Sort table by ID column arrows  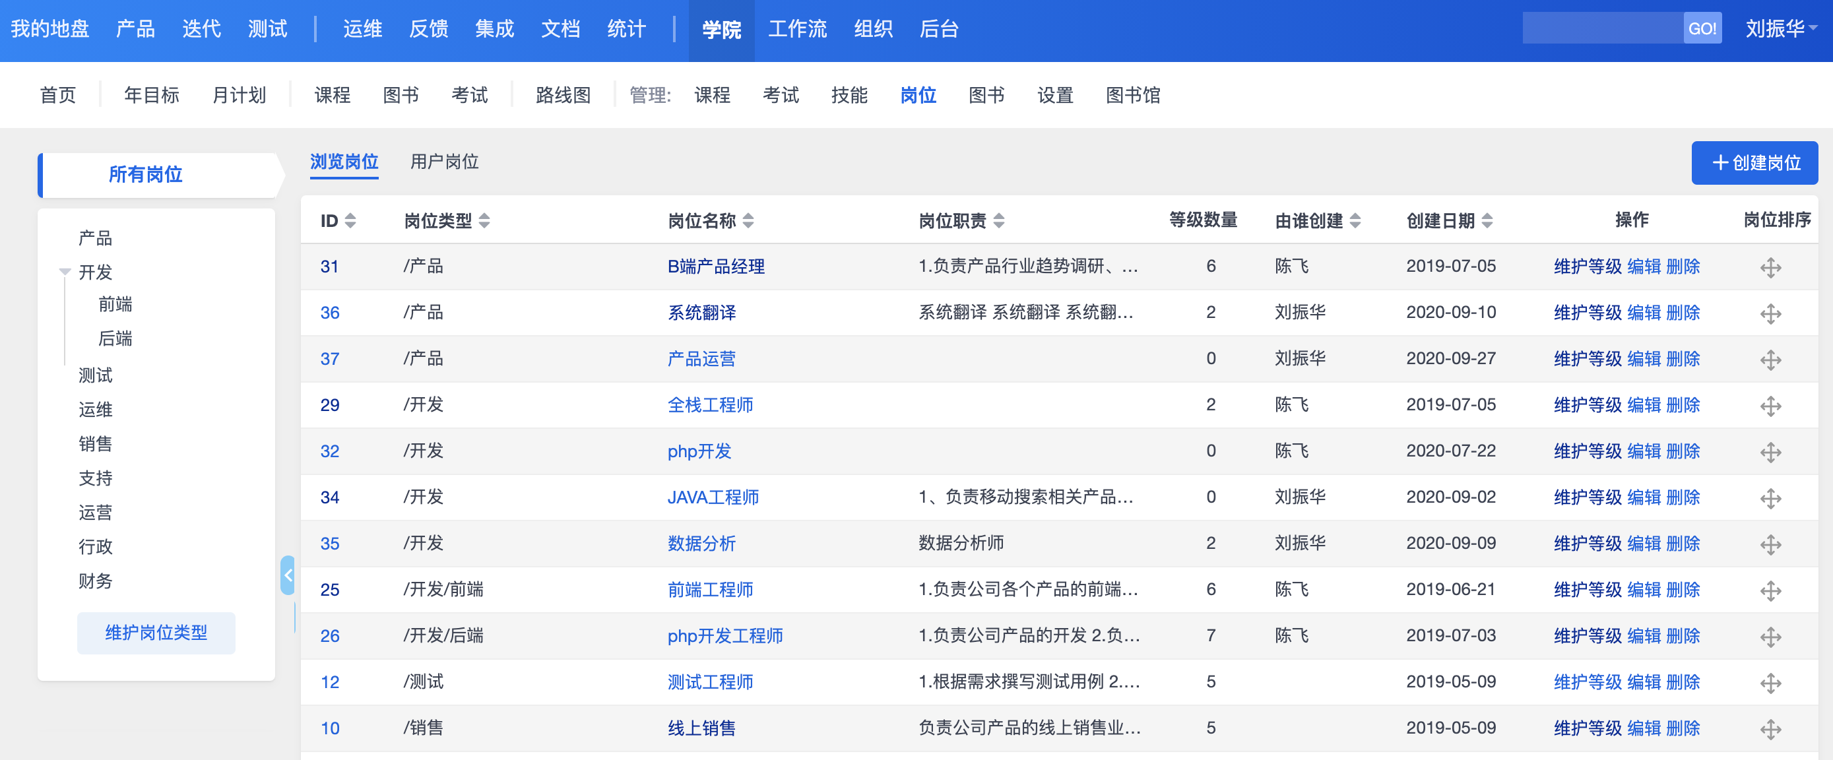(350, 220)
